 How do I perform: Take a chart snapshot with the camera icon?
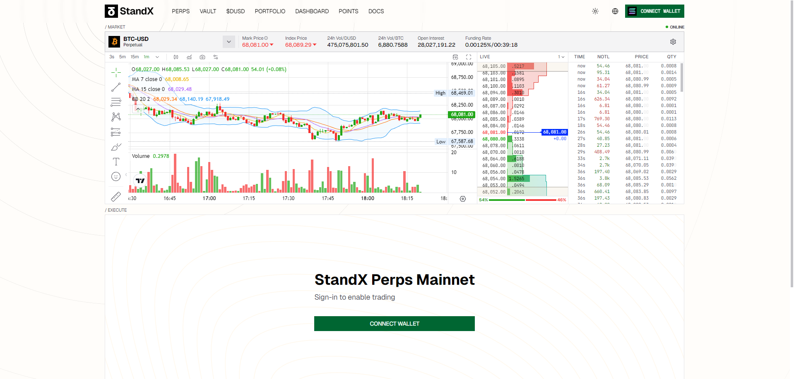(202, 57)
